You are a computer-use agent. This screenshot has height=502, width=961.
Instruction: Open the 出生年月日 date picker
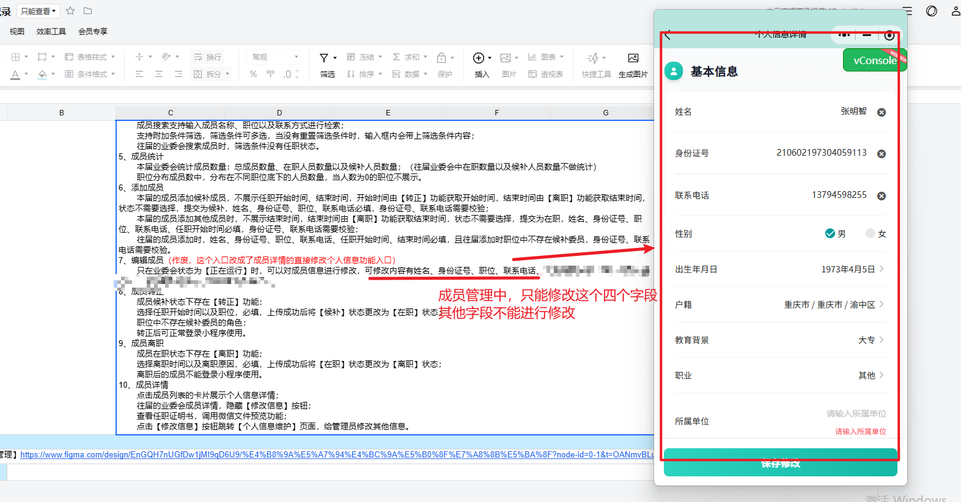780,269
